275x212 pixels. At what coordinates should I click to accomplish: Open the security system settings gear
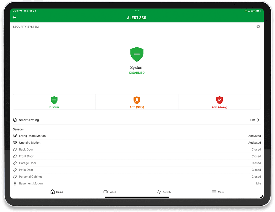[258, 26]
